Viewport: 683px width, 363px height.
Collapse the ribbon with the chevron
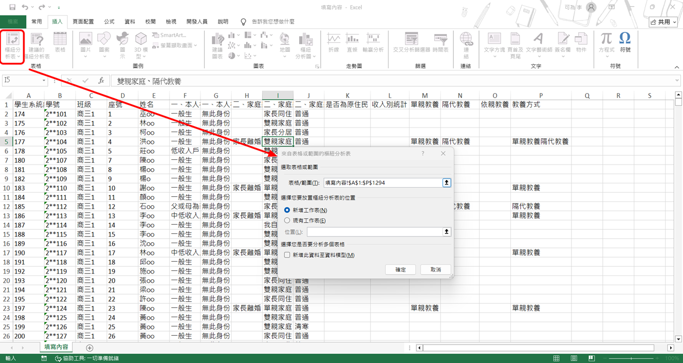coord(676,67)
